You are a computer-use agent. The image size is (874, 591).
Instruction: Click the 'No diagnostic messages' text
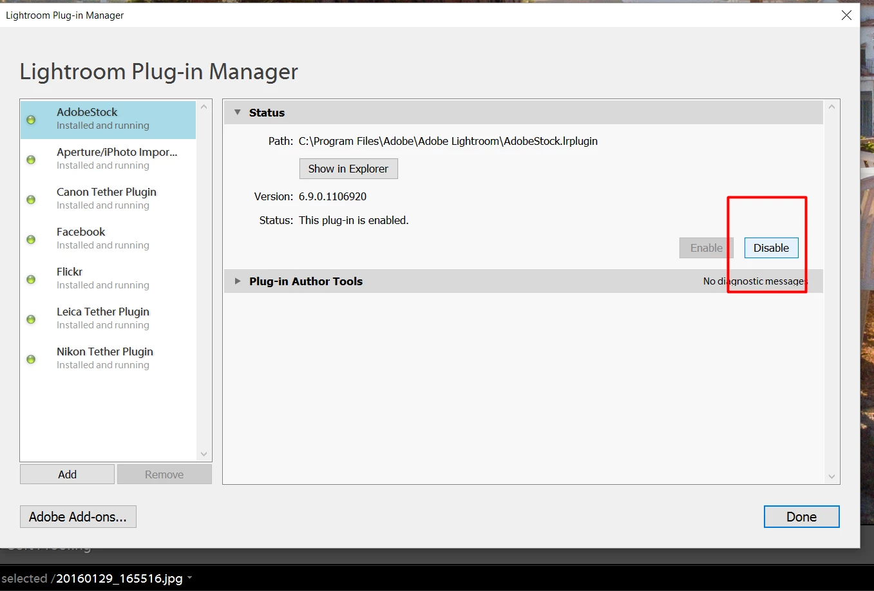[754, 281]
